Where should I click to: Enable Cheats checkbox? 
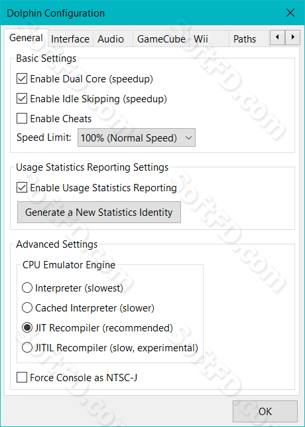22,118
